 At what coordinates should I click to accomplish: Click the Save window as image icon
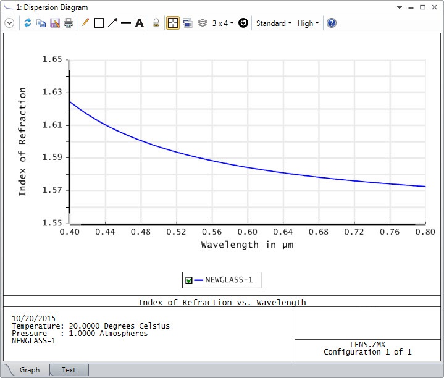[x=55, y=23]
